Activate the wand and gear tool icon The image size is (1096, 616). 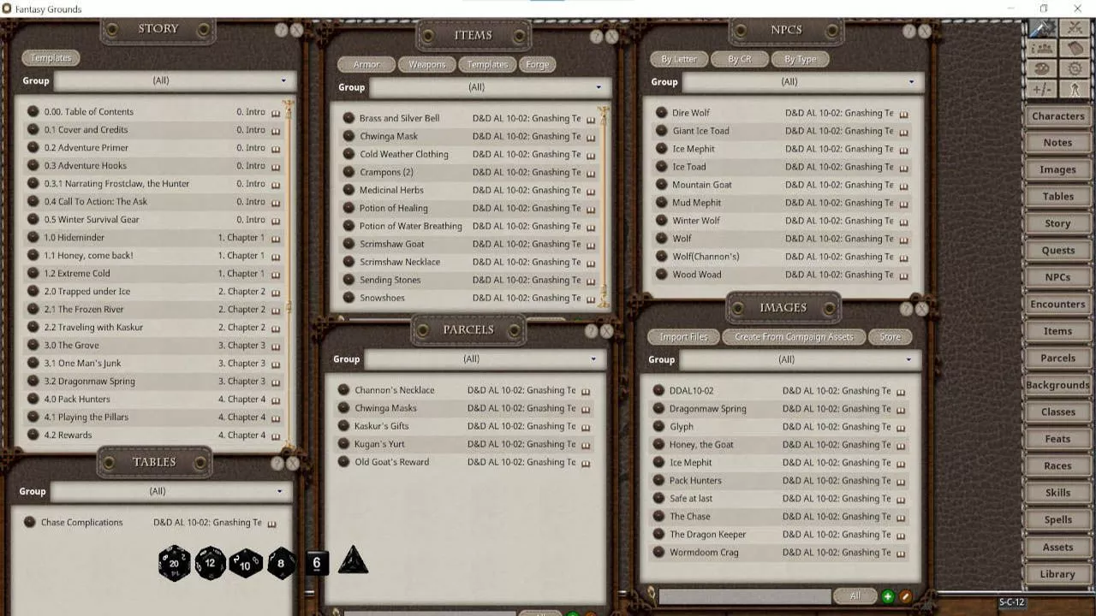coord(1042,28)
